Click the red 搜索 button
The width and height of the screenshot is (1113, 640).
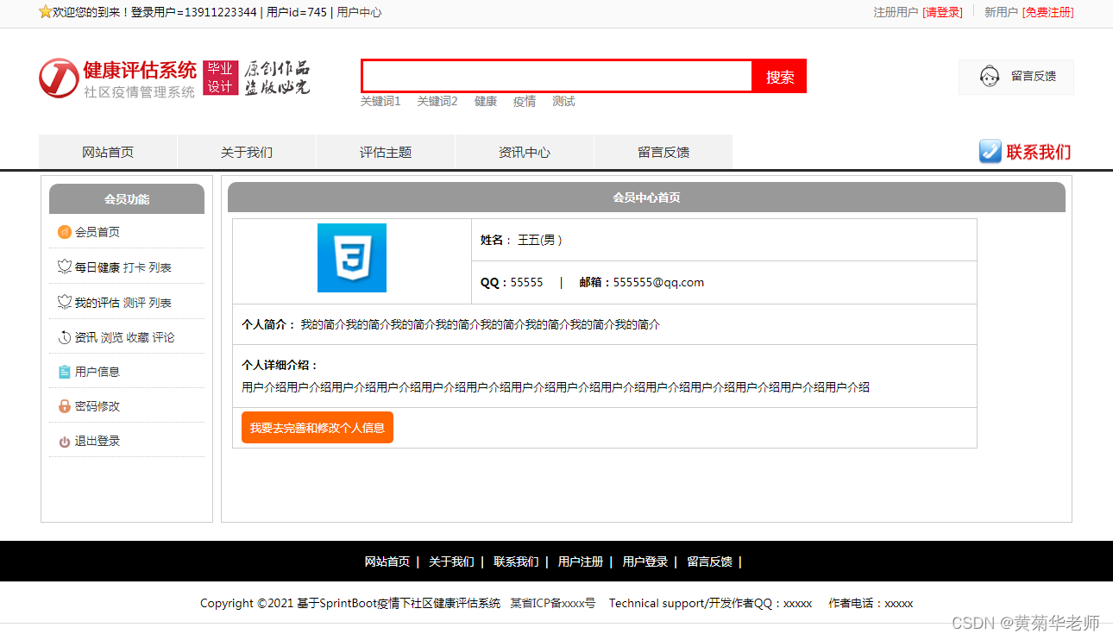pos(780,77)
